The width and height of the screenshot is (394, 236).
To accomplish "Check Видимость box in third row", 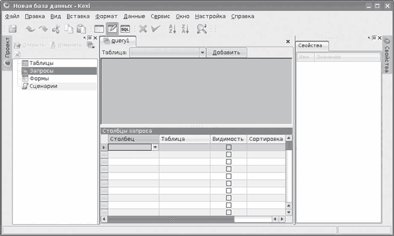I will point(229,162).
